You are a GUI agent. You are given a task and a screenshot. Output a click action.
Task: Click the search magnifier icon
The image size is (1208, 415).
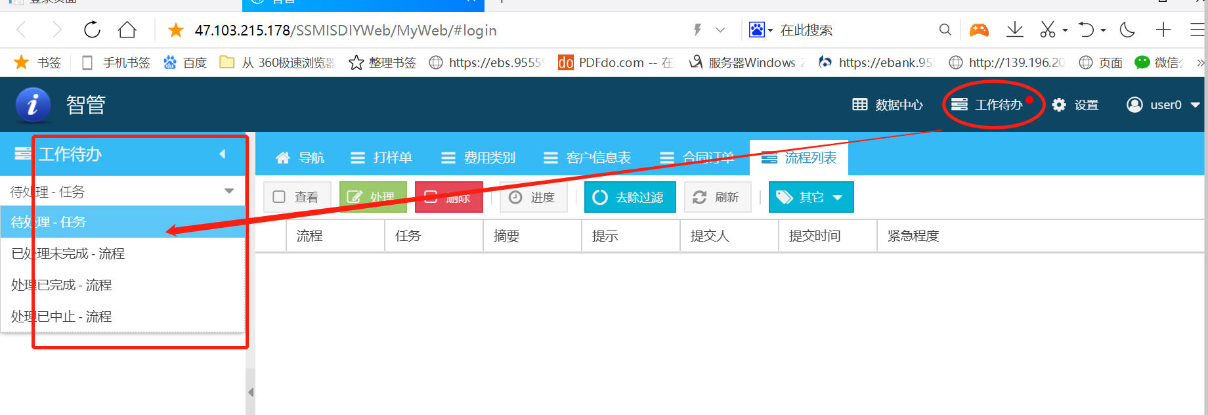(x=945, y=30)
